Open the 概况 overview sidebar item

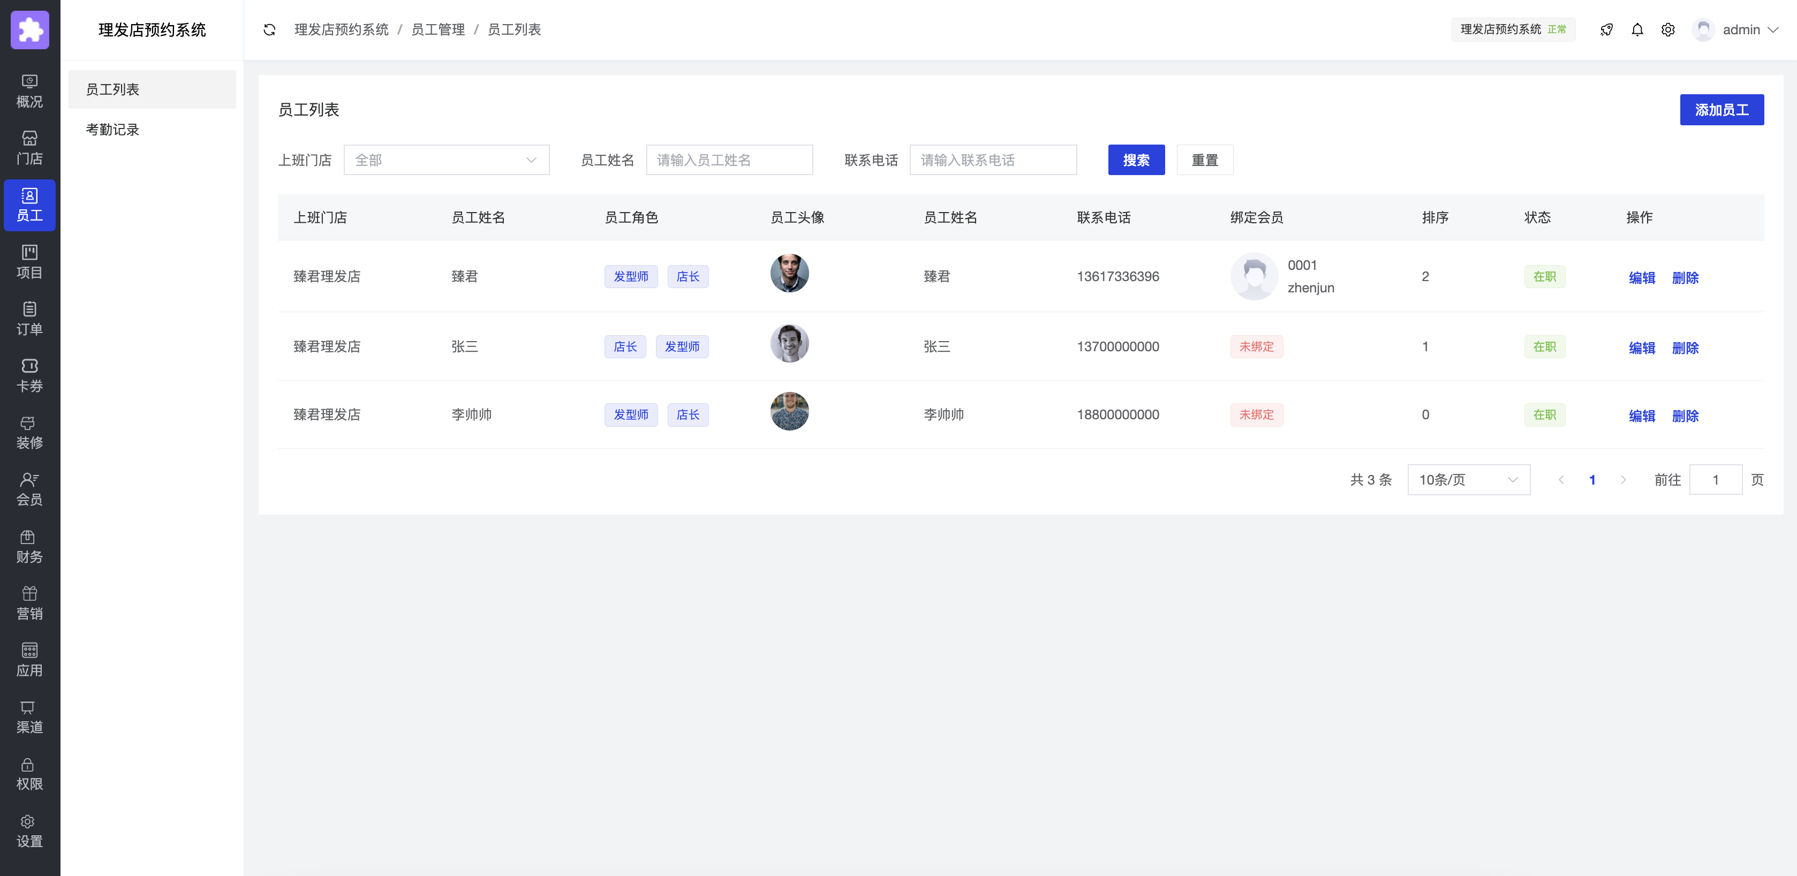coord(29,92)
